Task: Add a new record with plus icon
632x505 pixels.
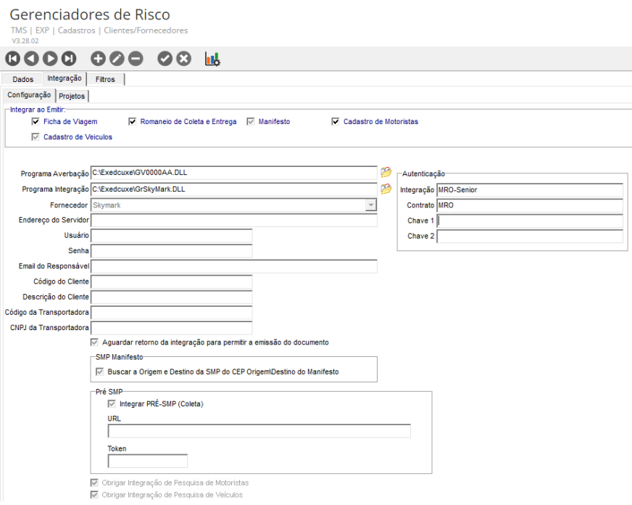Action: 98,59
